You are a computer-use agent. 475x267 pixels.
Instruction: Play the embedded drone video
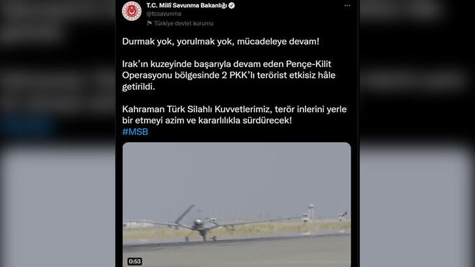click(x=237, y=204)
